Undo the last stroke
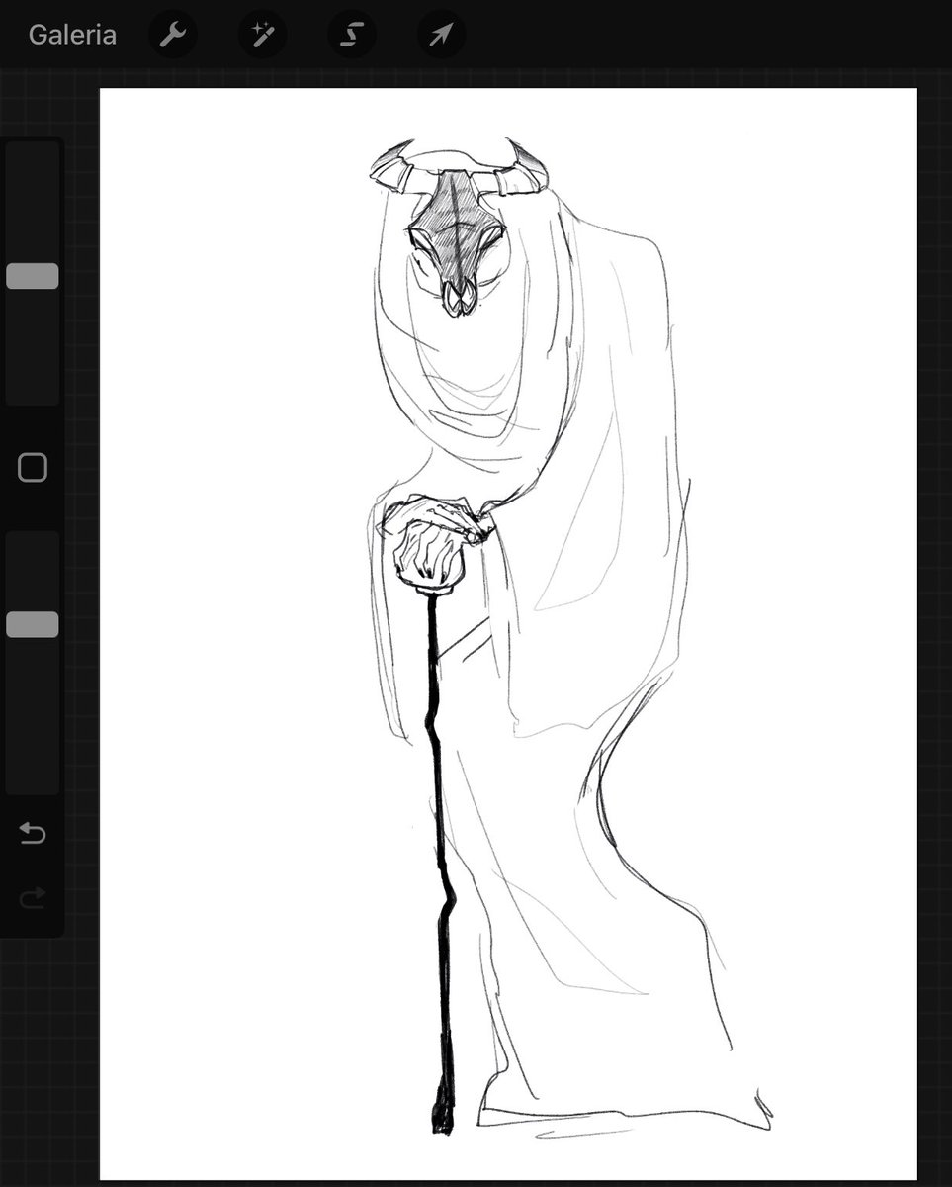The image size is (952, 1187). (x=33, y=834)
